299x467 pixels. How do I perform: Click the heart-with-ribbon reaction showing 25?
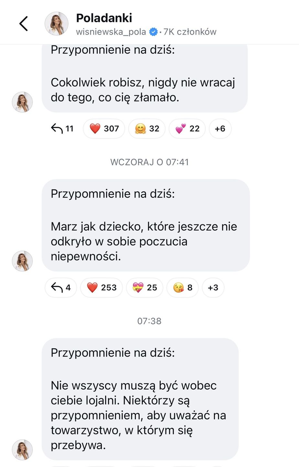[x=144, y=287]
